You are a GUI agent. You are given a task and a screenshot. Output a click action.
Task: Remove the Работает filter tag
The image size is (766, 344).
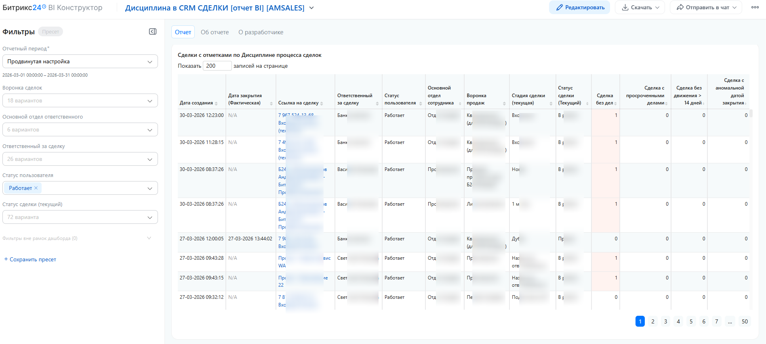click(x=36, y=188)
